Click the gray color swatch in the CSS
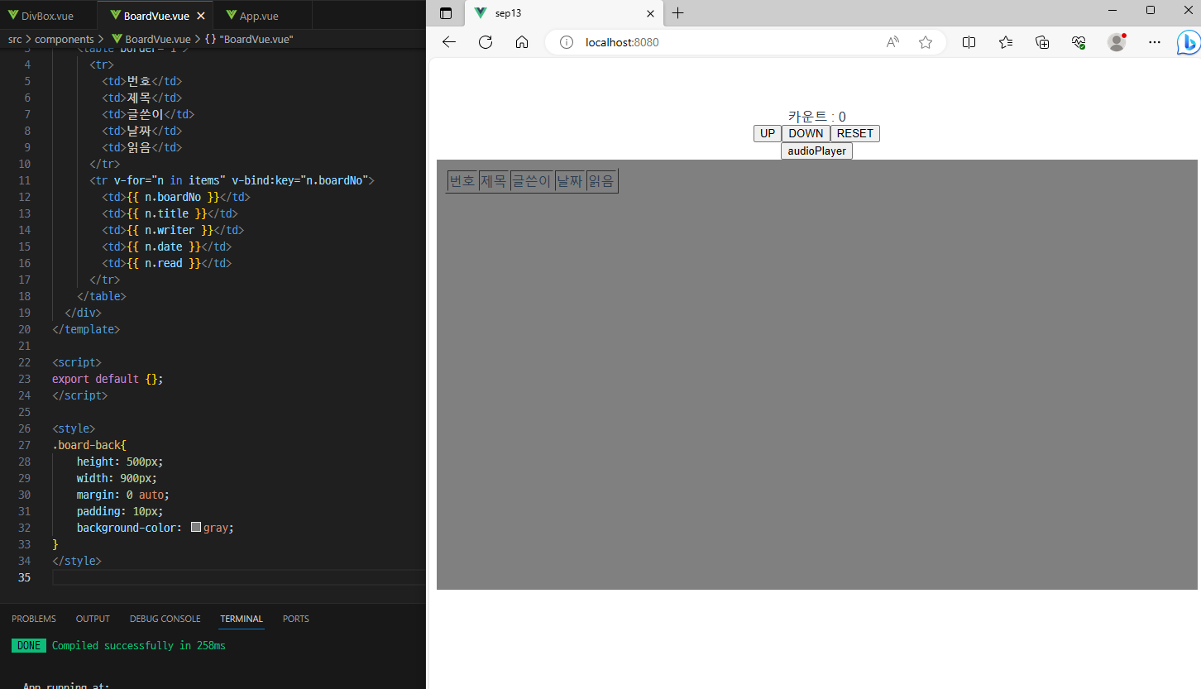1201x689 pixels. (x=196, y=527)
